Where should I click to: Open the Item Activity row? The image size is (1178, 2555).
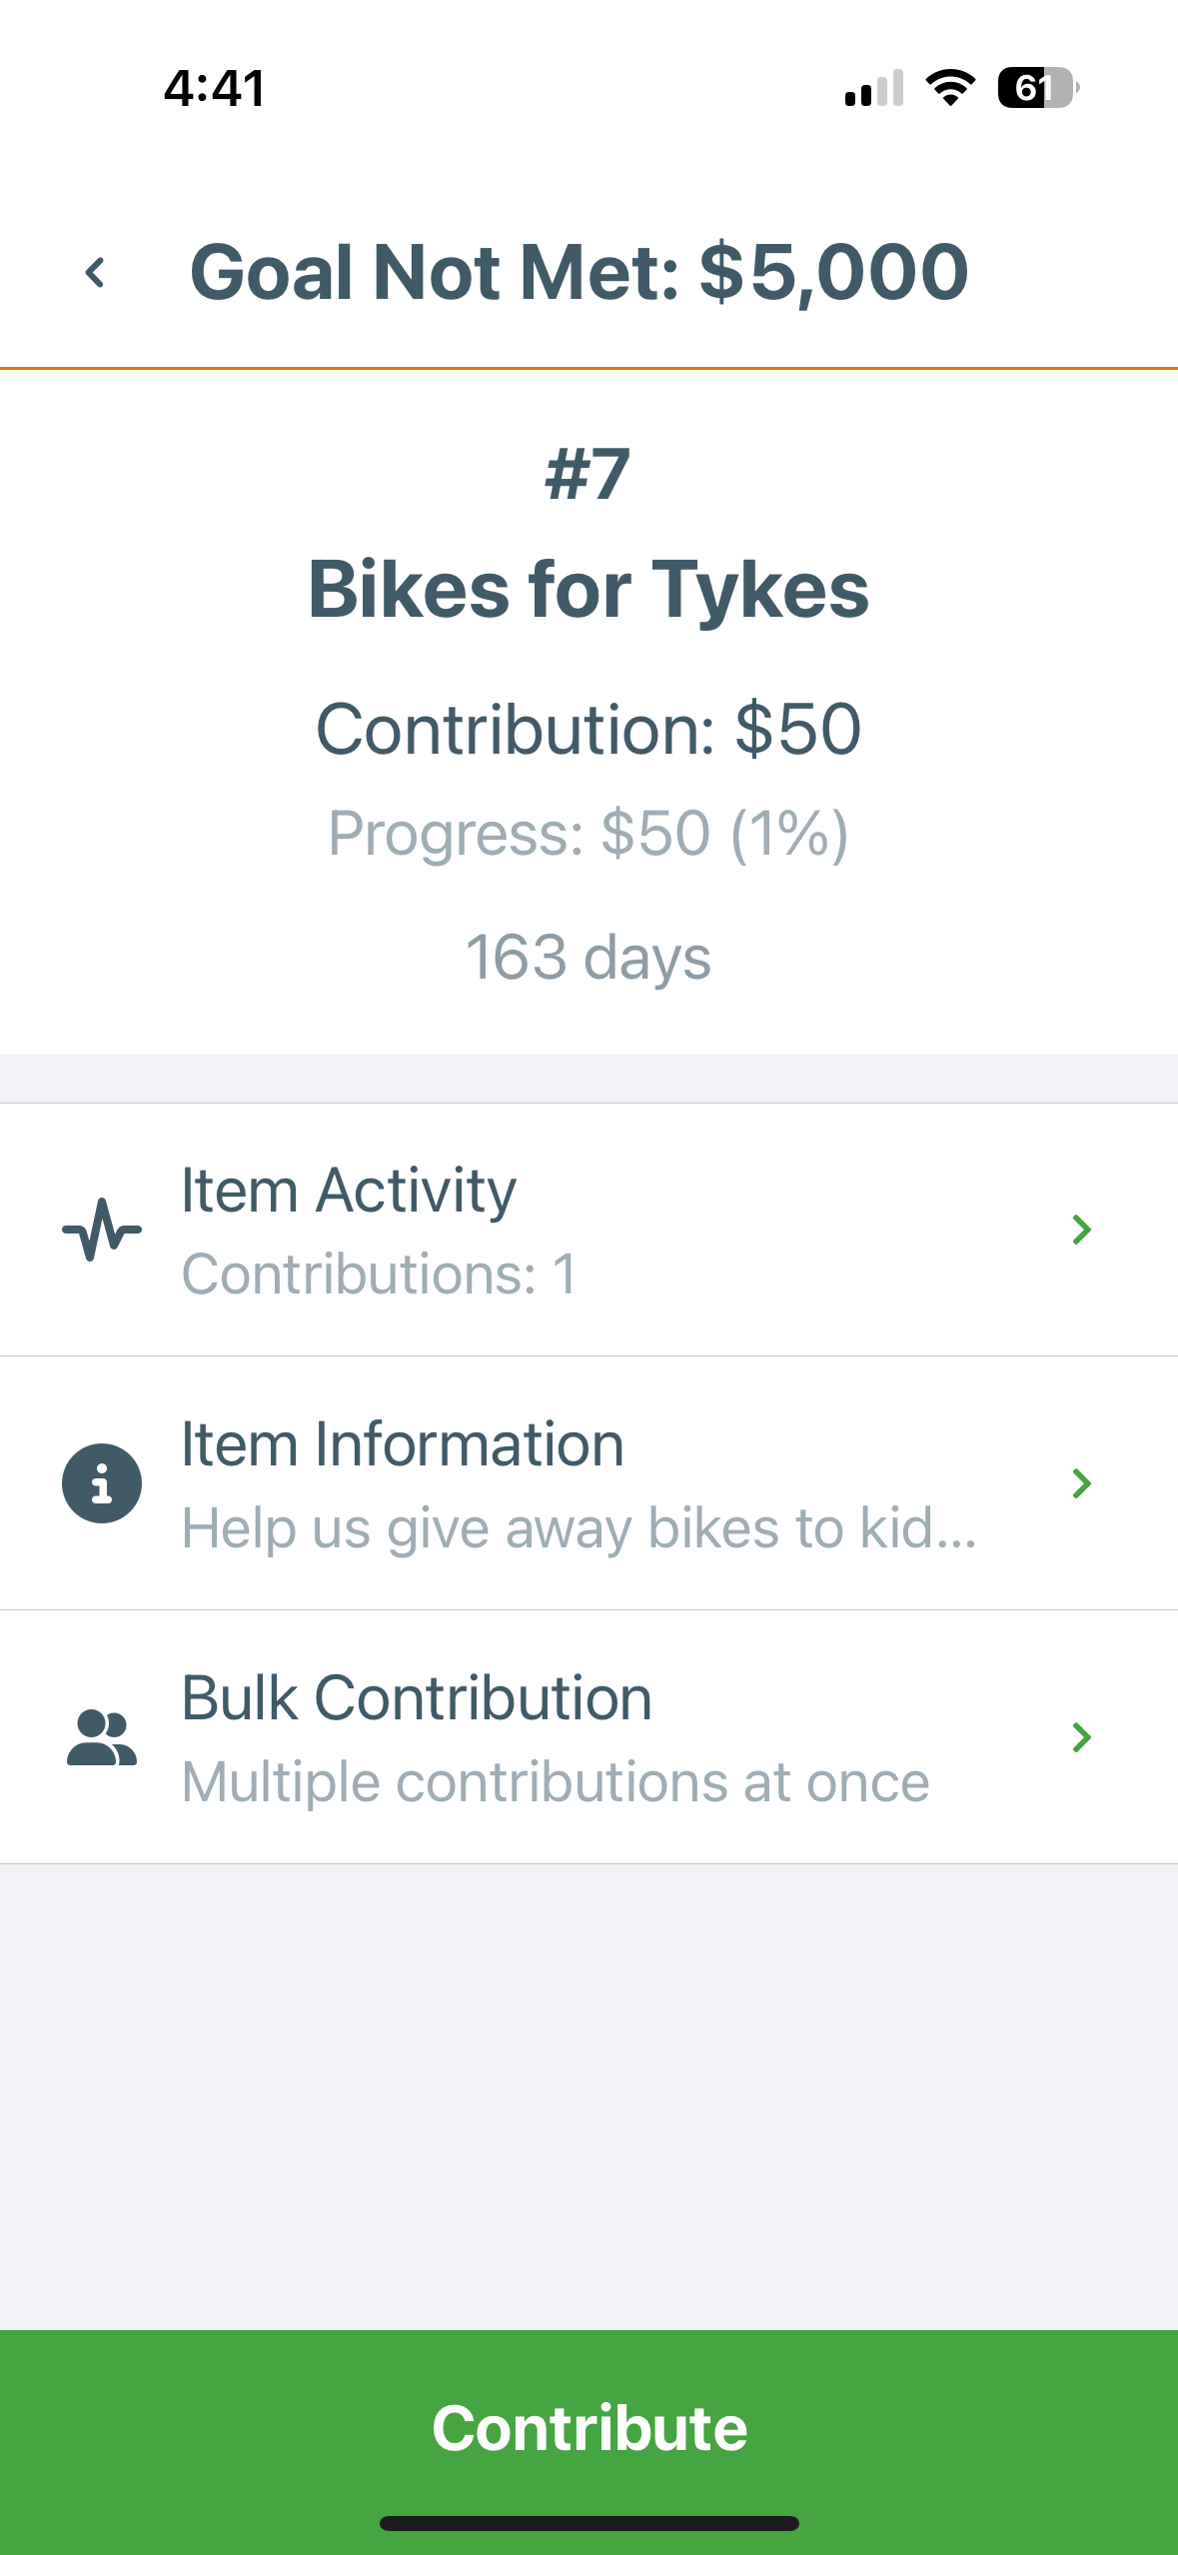(589, 1230)
